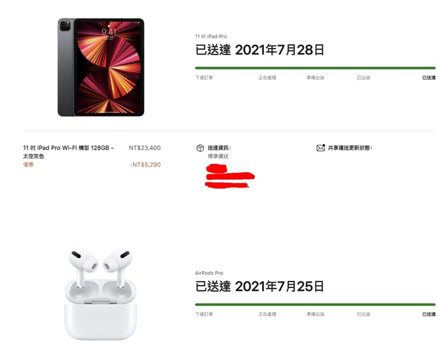Click the 標準運送 shipping method text
This screenshot has height=346, width=439.
[218, 157]
